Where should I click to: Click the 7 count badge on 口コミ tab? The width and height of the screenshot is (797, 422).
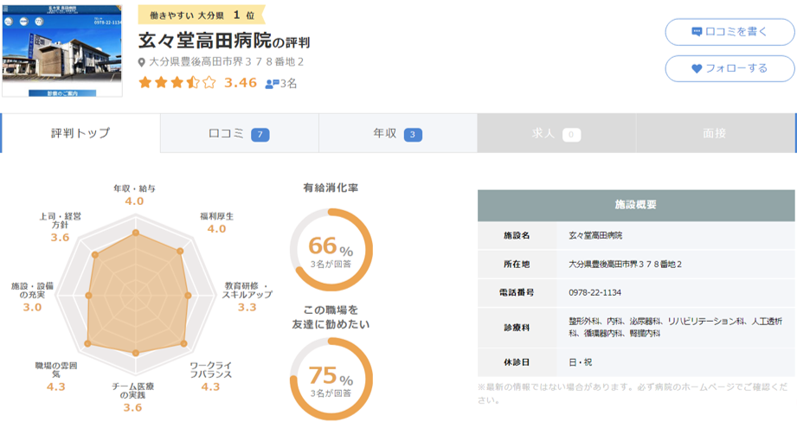[x=260, y=135]
